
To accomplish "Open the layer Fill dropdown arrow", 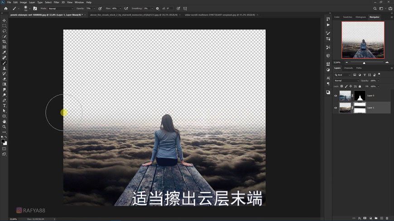I will pyautogui.click(x=379, y=86).
